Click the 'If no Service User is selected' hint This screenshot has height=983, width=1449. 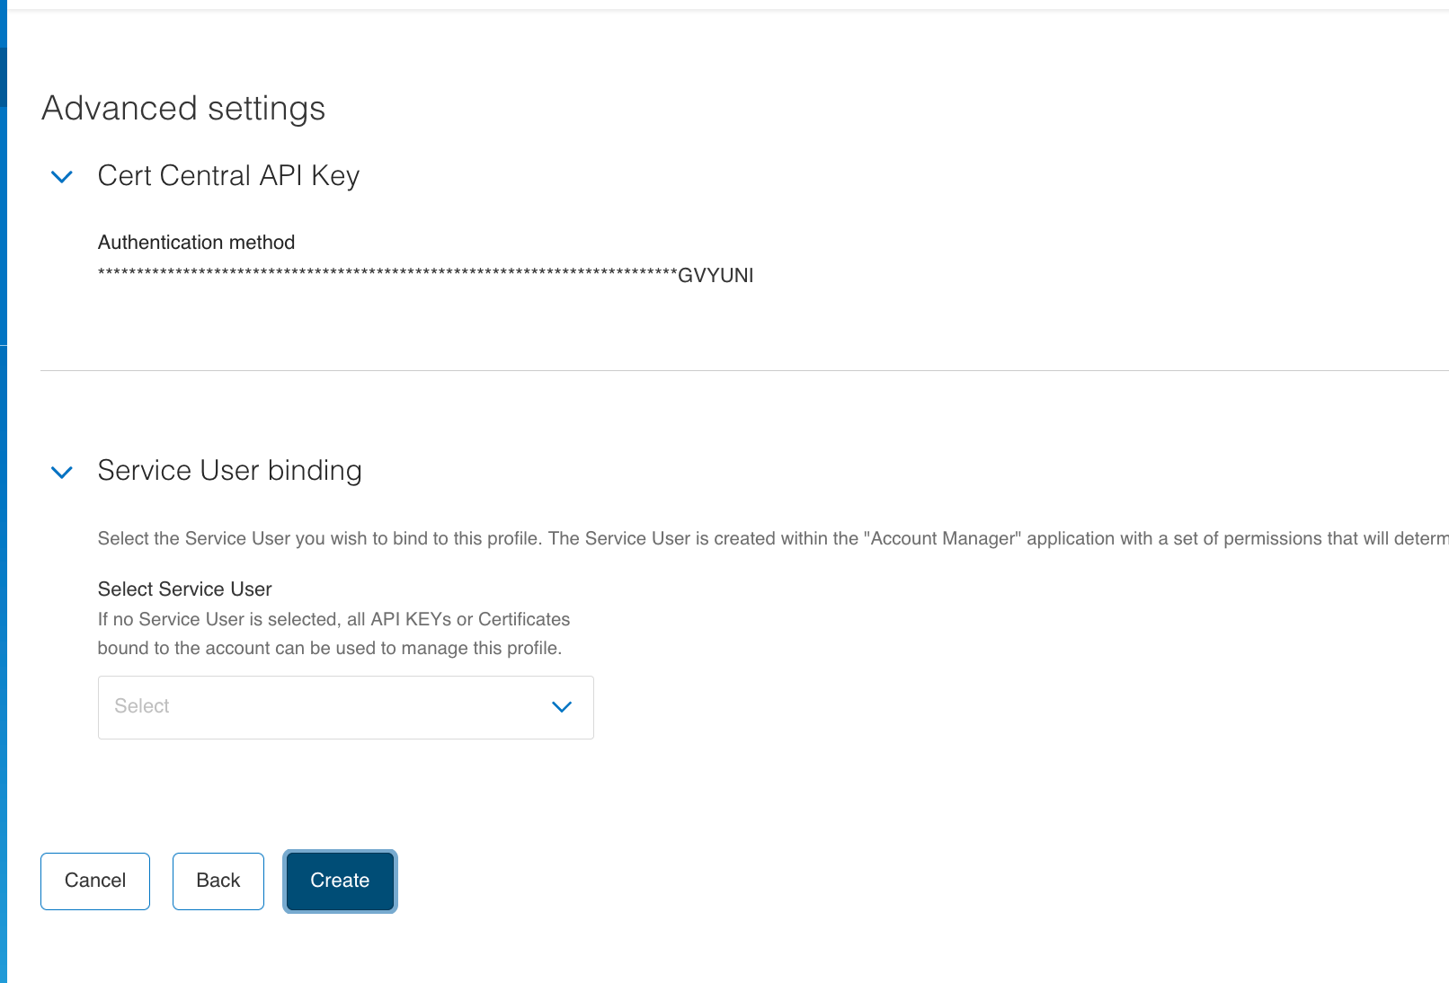(333, 619)
